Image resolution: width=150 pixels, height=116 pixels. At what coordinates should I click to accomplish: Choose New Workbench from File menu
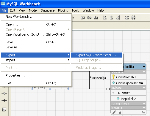(x=35, y=17)
